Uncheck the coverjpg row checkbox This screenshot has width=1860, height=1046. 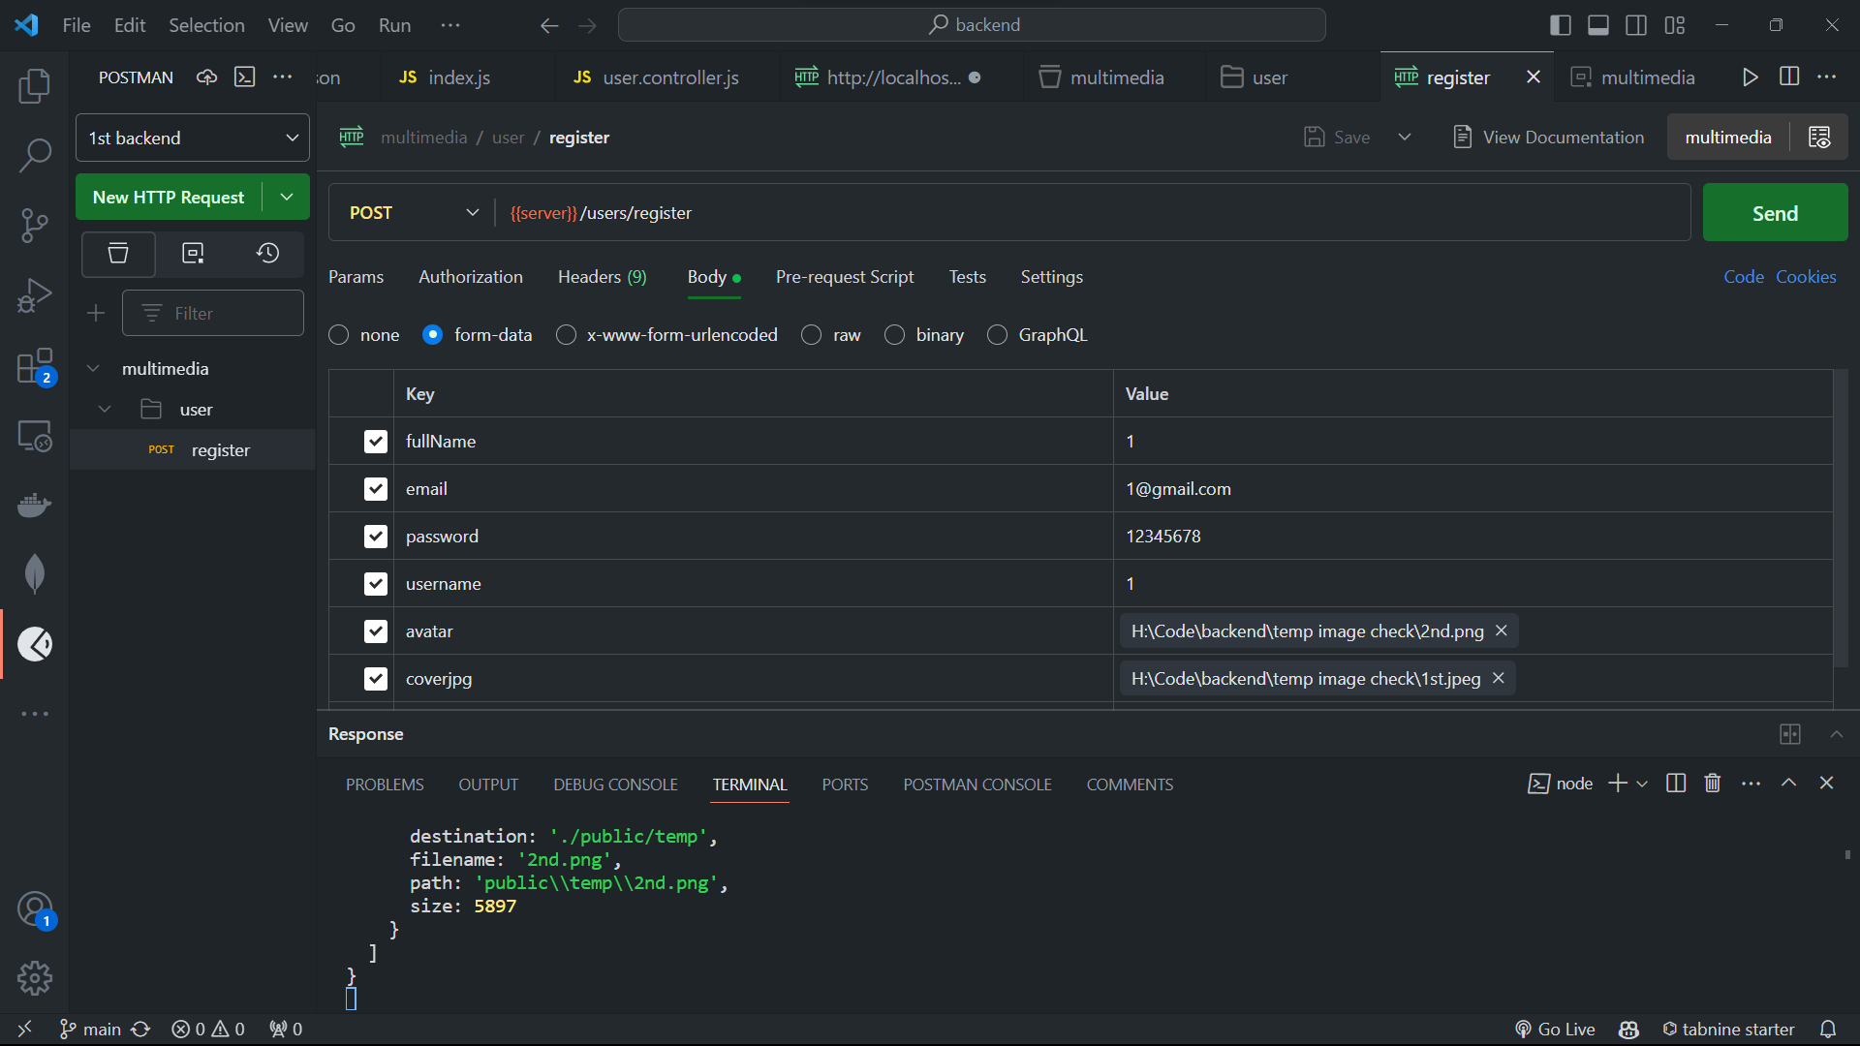point(376,679)
